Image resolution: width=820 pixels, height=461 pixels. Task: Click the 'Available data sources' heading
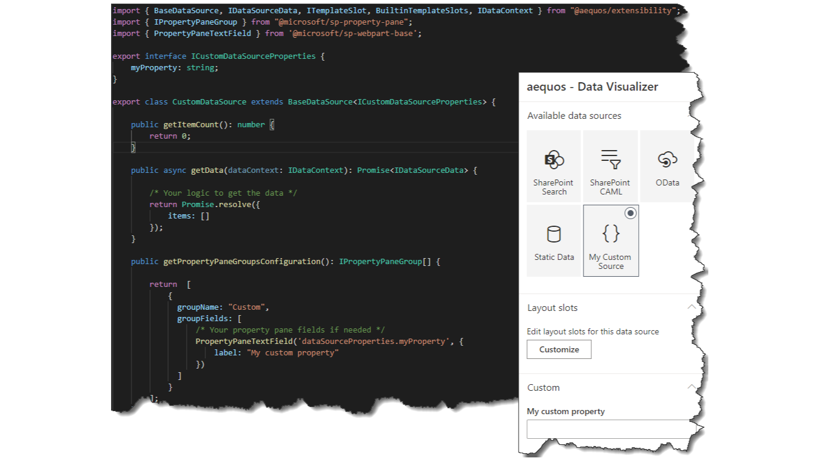coord(574,115)
